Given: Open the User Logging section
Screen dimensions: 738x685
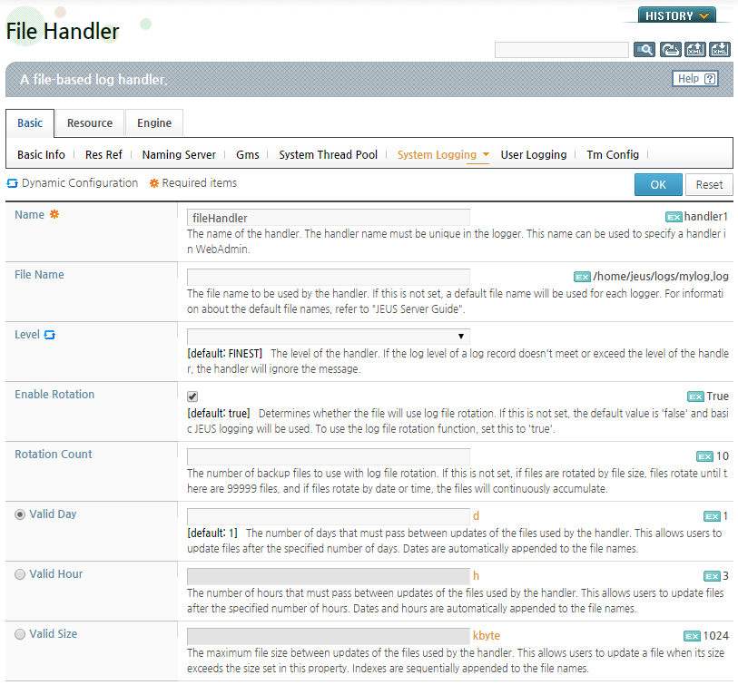Looking at the screenshot, I should point(534,155).
